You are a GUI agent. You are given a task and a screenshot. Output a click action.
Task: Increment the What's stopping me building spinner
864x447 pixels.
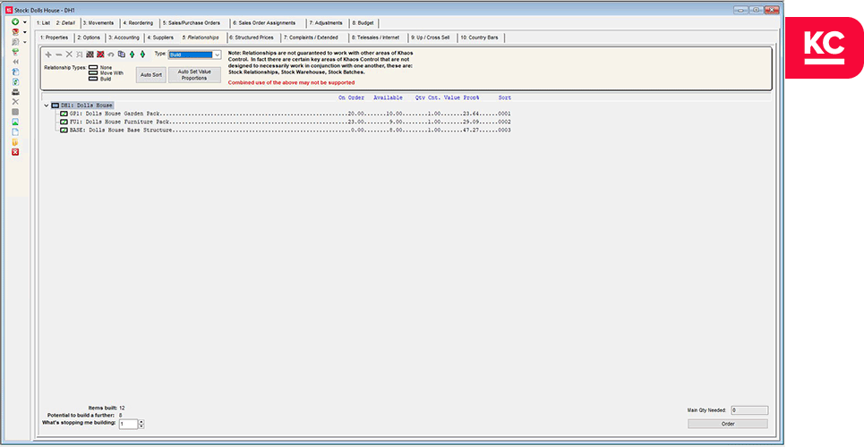[141, 422]
